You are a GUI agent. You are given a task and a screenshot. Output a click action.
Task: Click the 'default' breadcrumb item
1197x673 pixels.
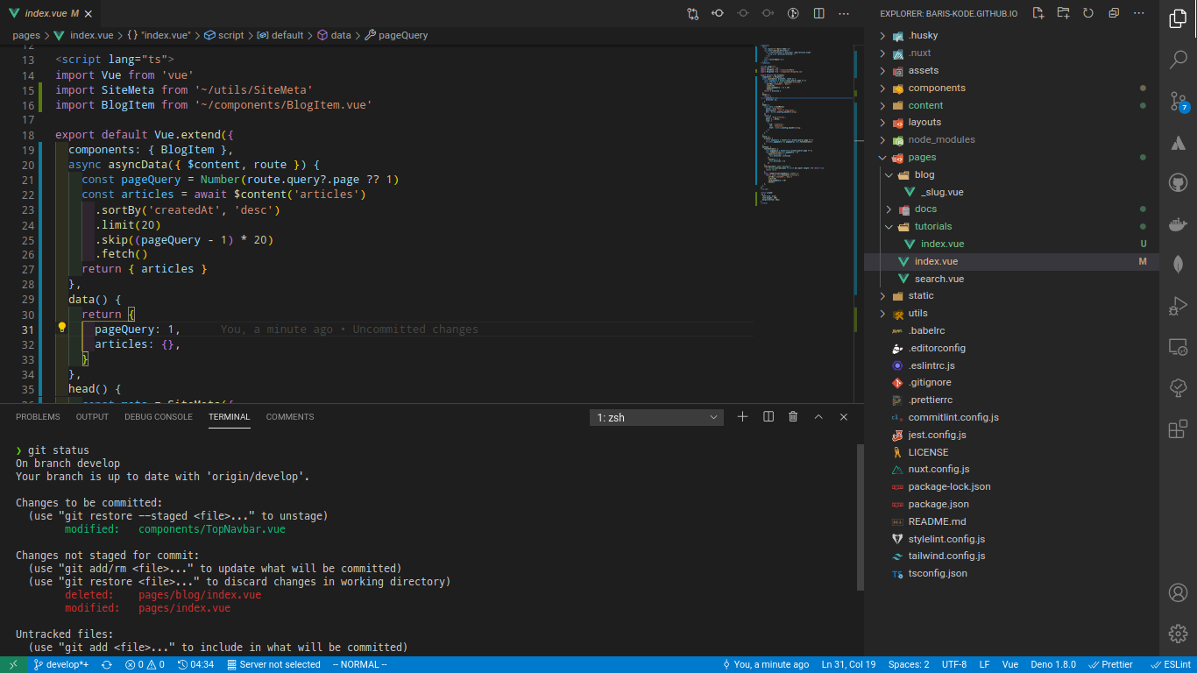(280, 35)
